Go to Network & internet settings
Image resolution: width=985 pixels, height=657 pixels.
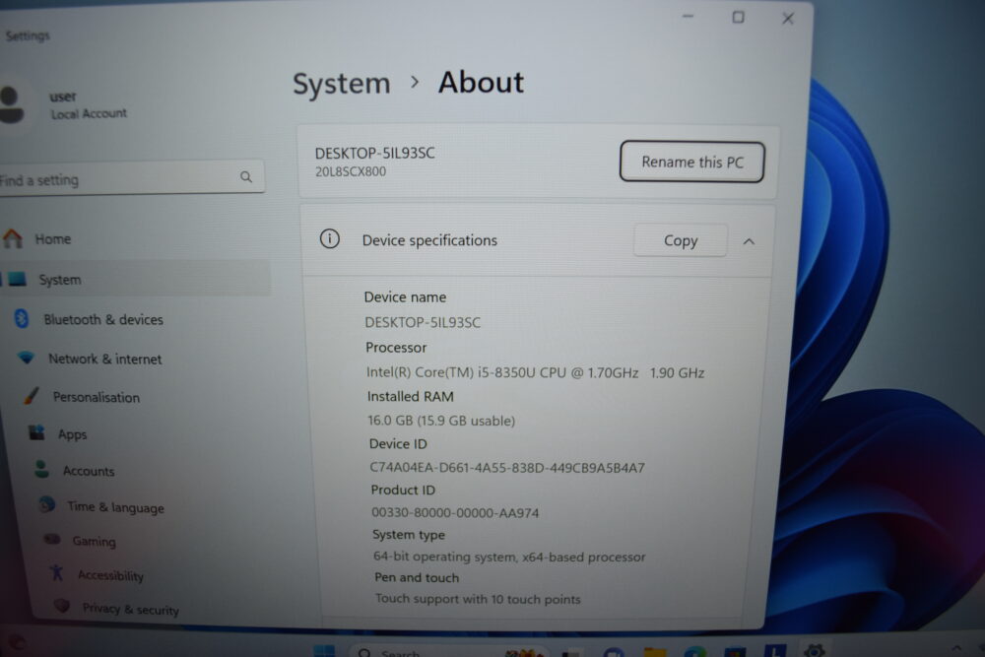(x=105, y=359)
